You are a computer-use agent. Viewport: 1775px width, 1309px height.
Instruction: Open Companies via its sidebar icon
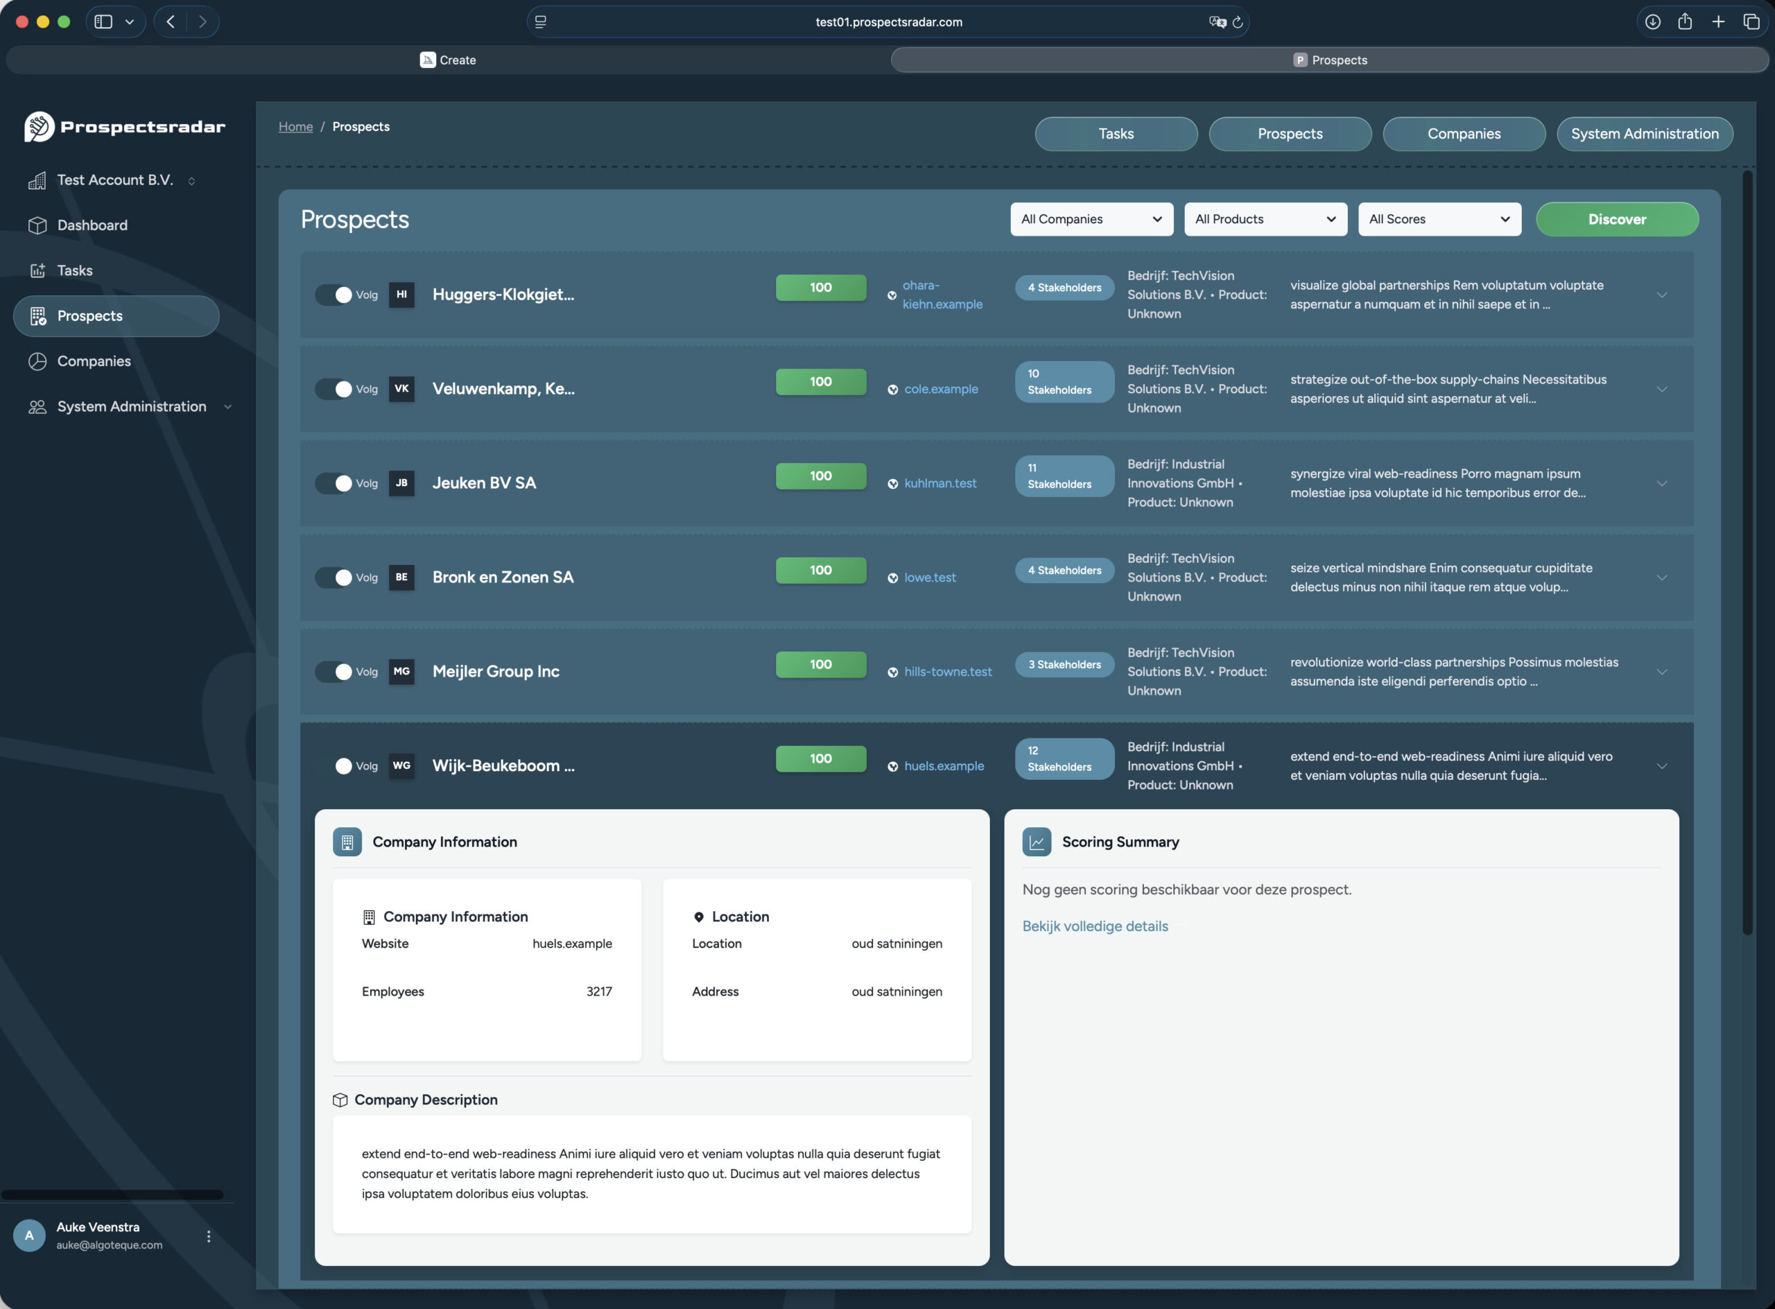[38, 361]
